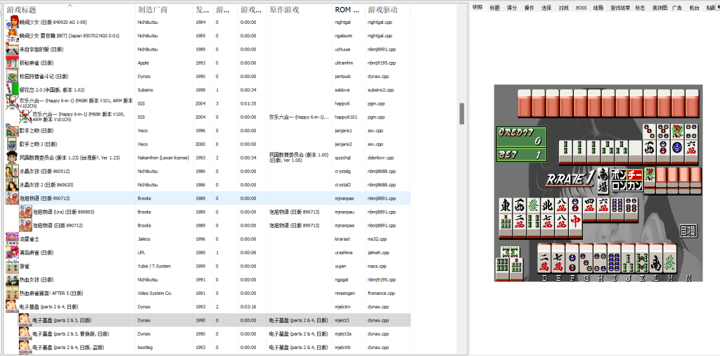The image size is (720, 356).
Task: Click the 游雀 game icon
Action: point(12,266)
